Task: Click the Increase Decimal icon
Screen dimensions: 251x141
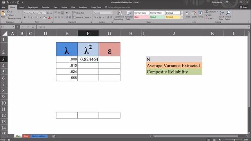Action: point(107,17)
